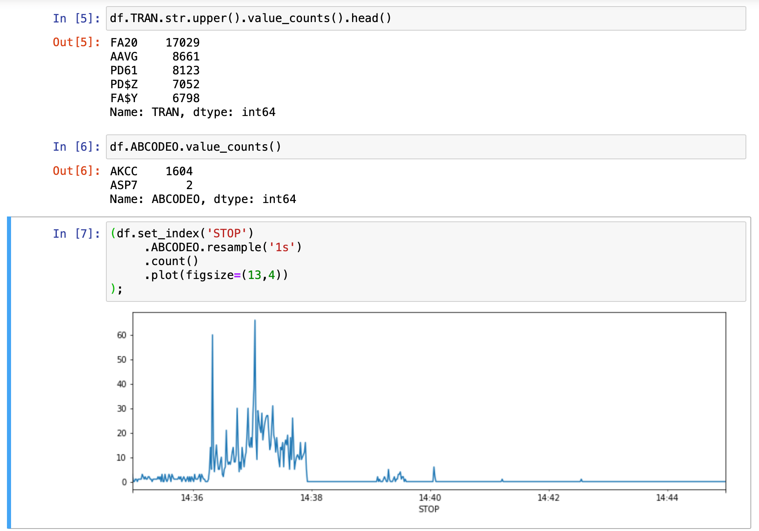
Task: Click the 50 y-axis tick label
Action: point(122,359)
